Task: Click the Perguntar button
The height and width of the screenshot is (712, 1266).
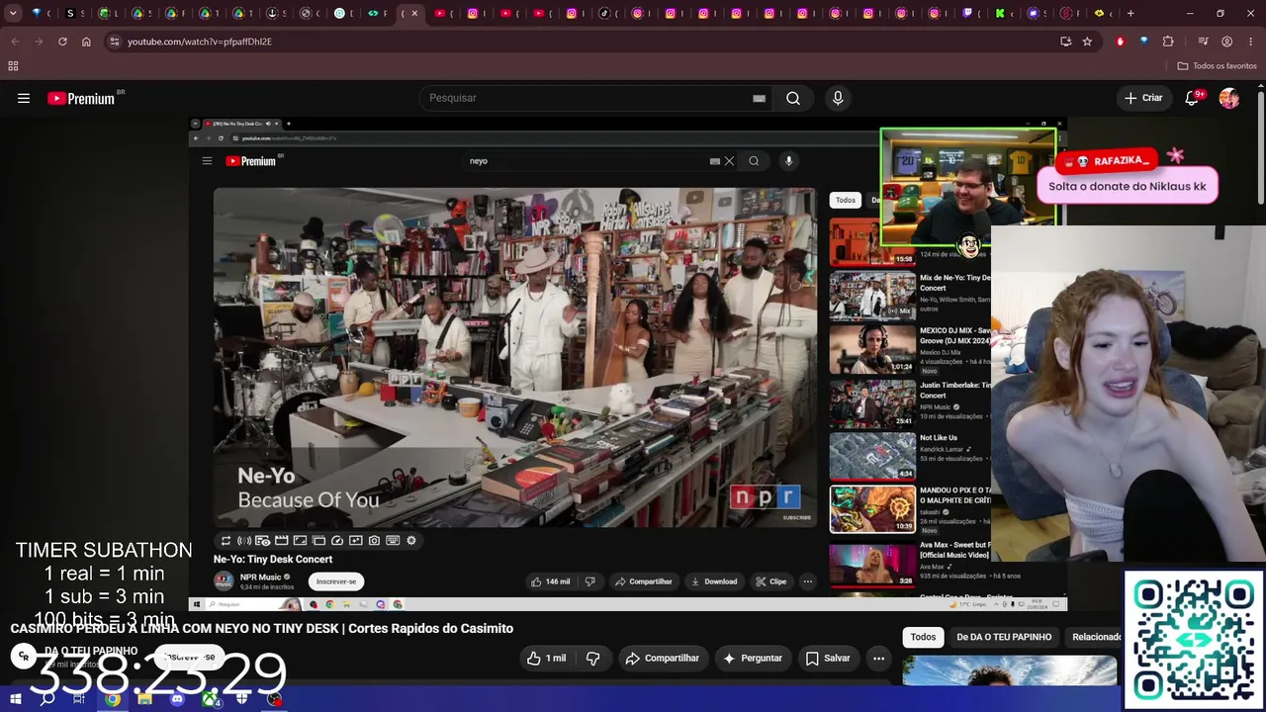Action: (753, 658)
